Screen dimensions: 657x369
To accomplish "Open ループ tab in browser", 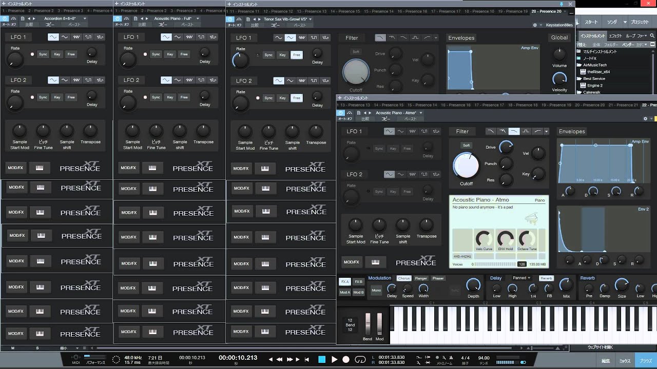I will click(630, 36).
